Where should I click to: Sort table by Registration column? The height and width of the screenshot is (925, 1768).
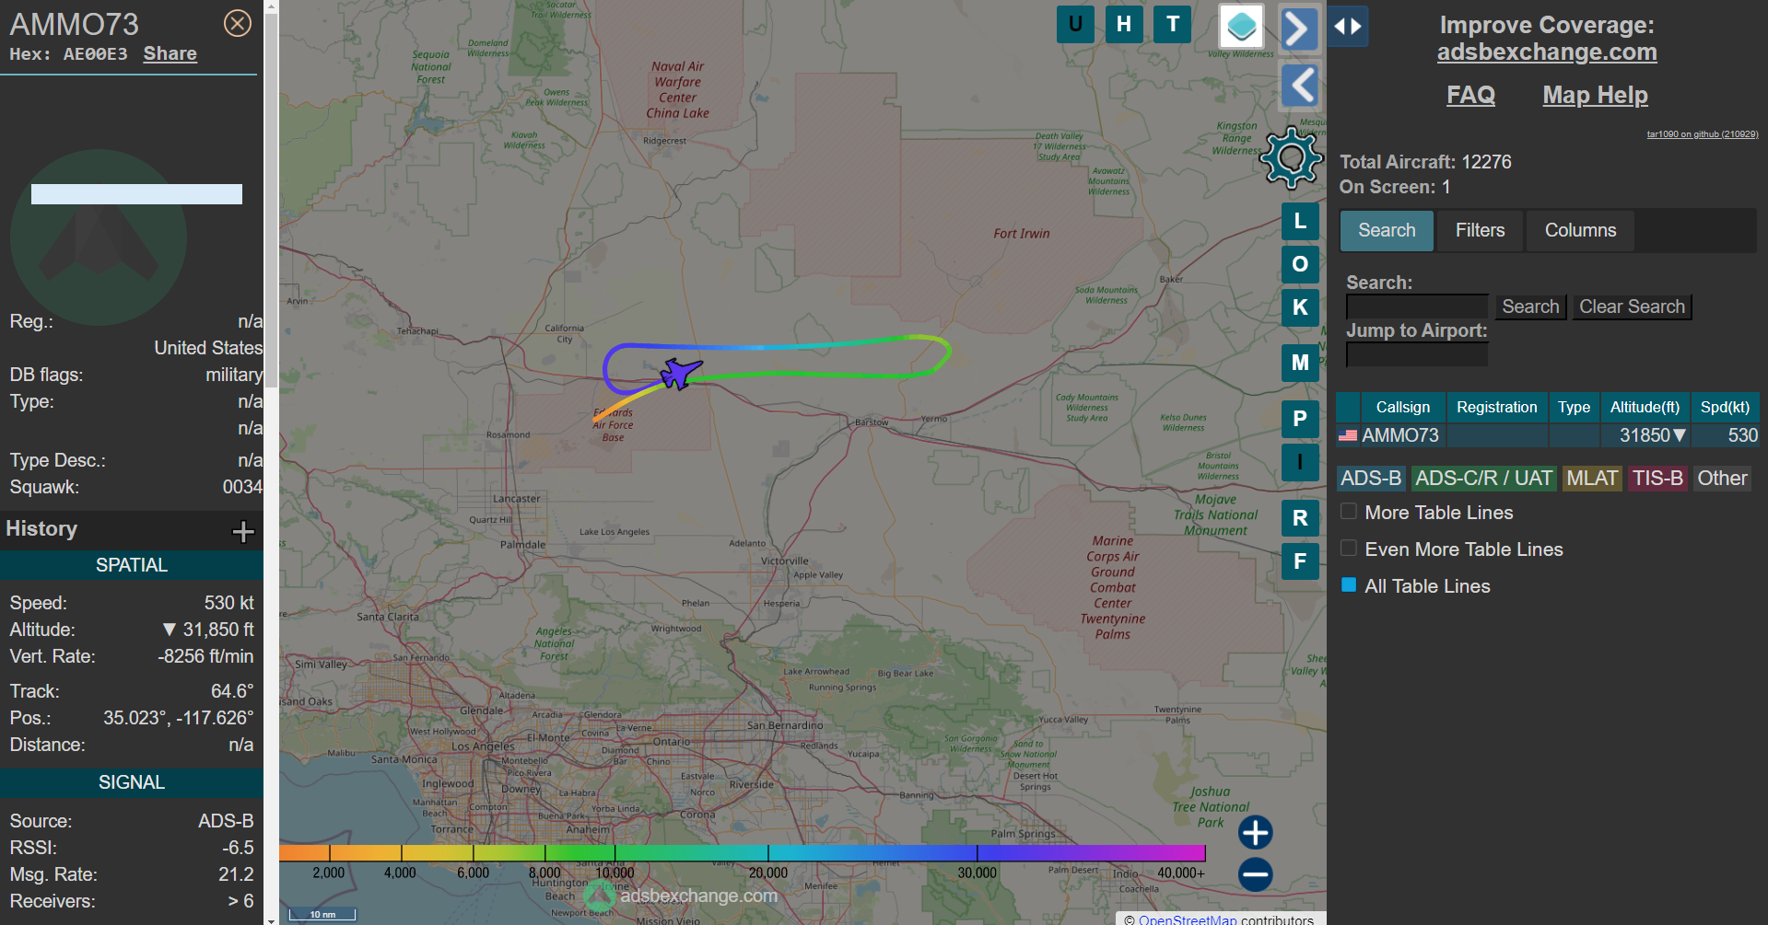click(x=1497, y=407)
